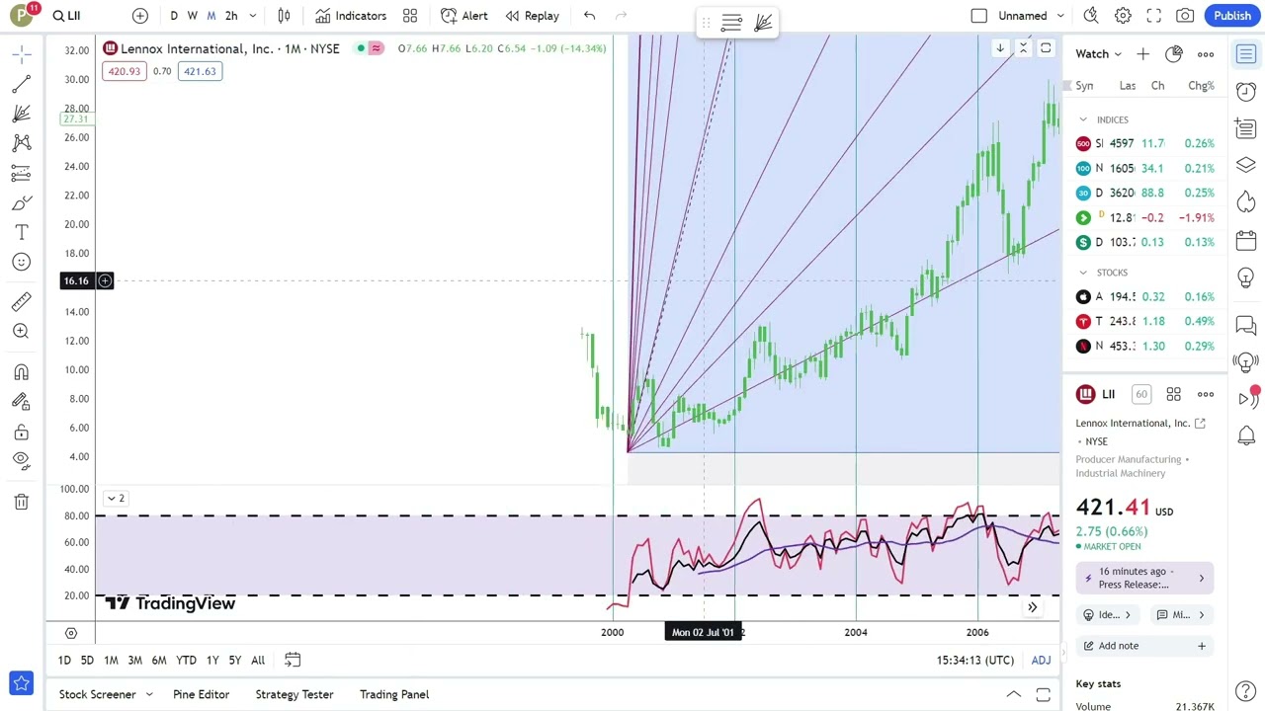Image resolution: width=1265 pixels, height=711 pixels.
Task: Open the Chats speech bubble panel
Action: tap(1246, 325)
